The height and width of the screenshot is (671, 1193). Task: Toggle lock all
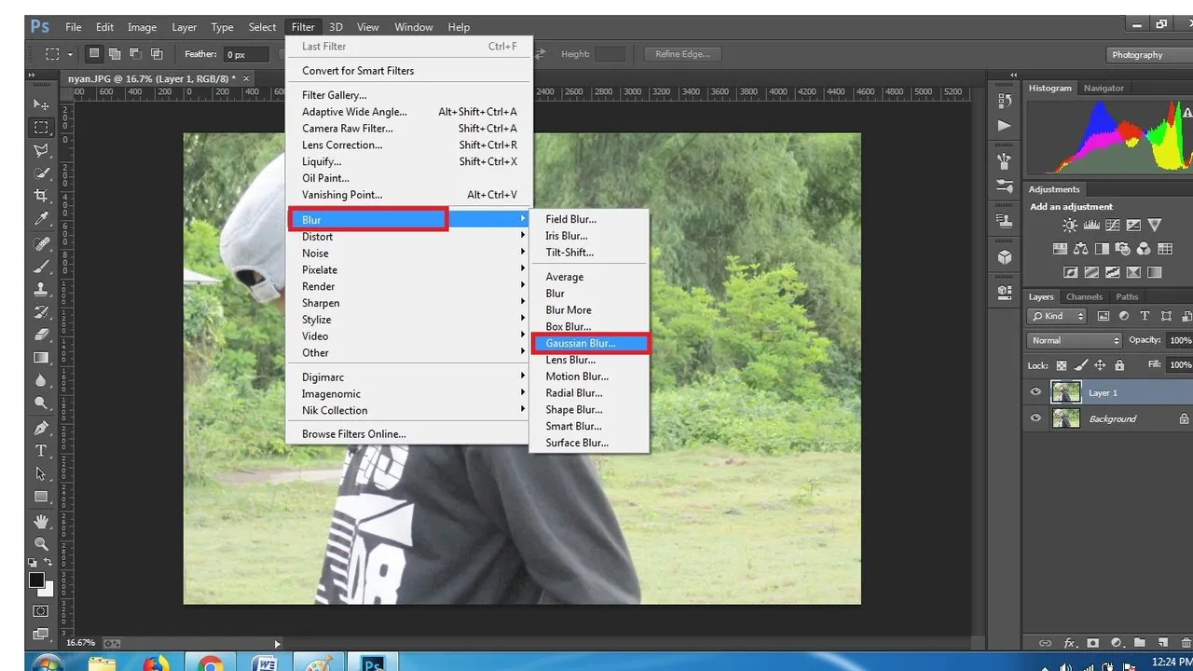tap(1119, 365)
